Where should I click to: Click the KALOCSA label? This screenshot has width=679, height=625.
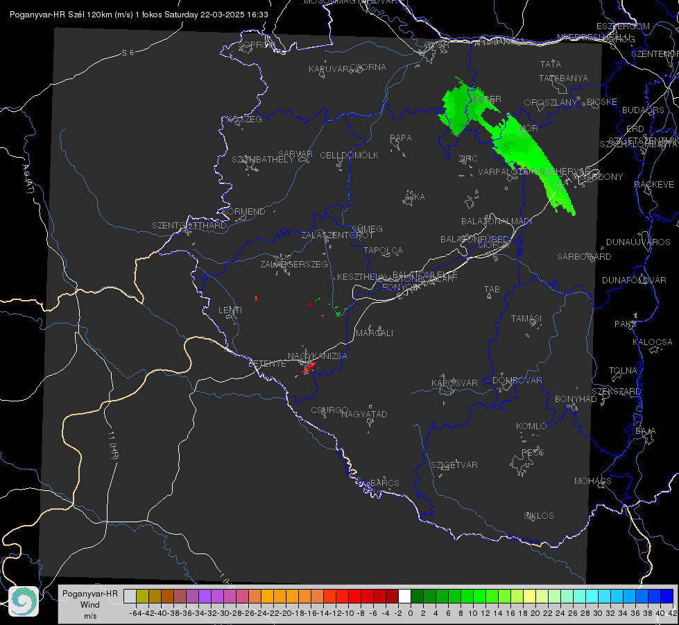(653, 342)
